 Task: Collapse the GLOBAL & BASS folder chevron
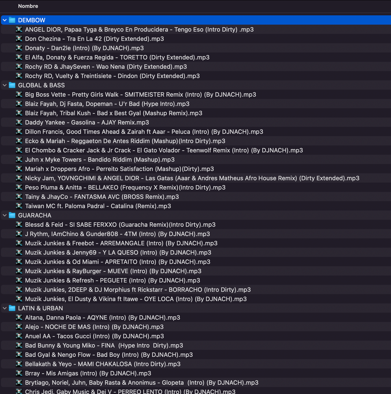(x=5, y=85)
